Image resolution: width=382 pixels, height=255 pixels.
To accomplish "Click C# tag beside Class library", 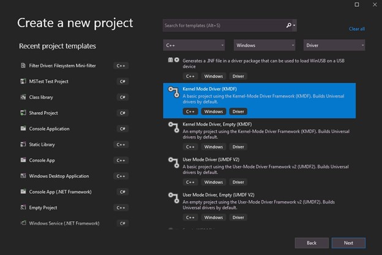I will 122,97.
